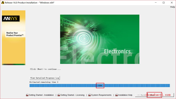Viewport: 176px width, 99px height.
Task: Open the Getting Started - Installation link
Action: [41, 95]
